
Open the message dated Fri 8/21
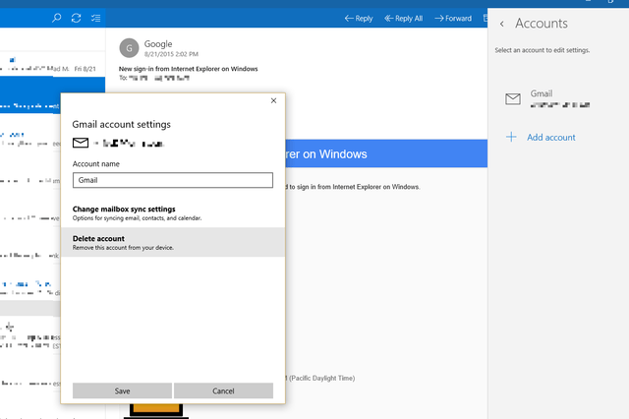52,64
